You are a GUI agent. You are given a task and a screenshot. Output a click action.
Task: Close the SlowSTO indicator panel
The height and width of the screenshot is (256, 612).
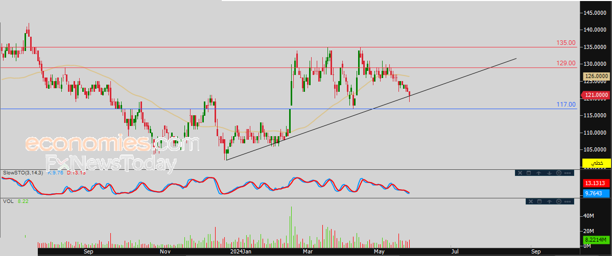(520, 173)
